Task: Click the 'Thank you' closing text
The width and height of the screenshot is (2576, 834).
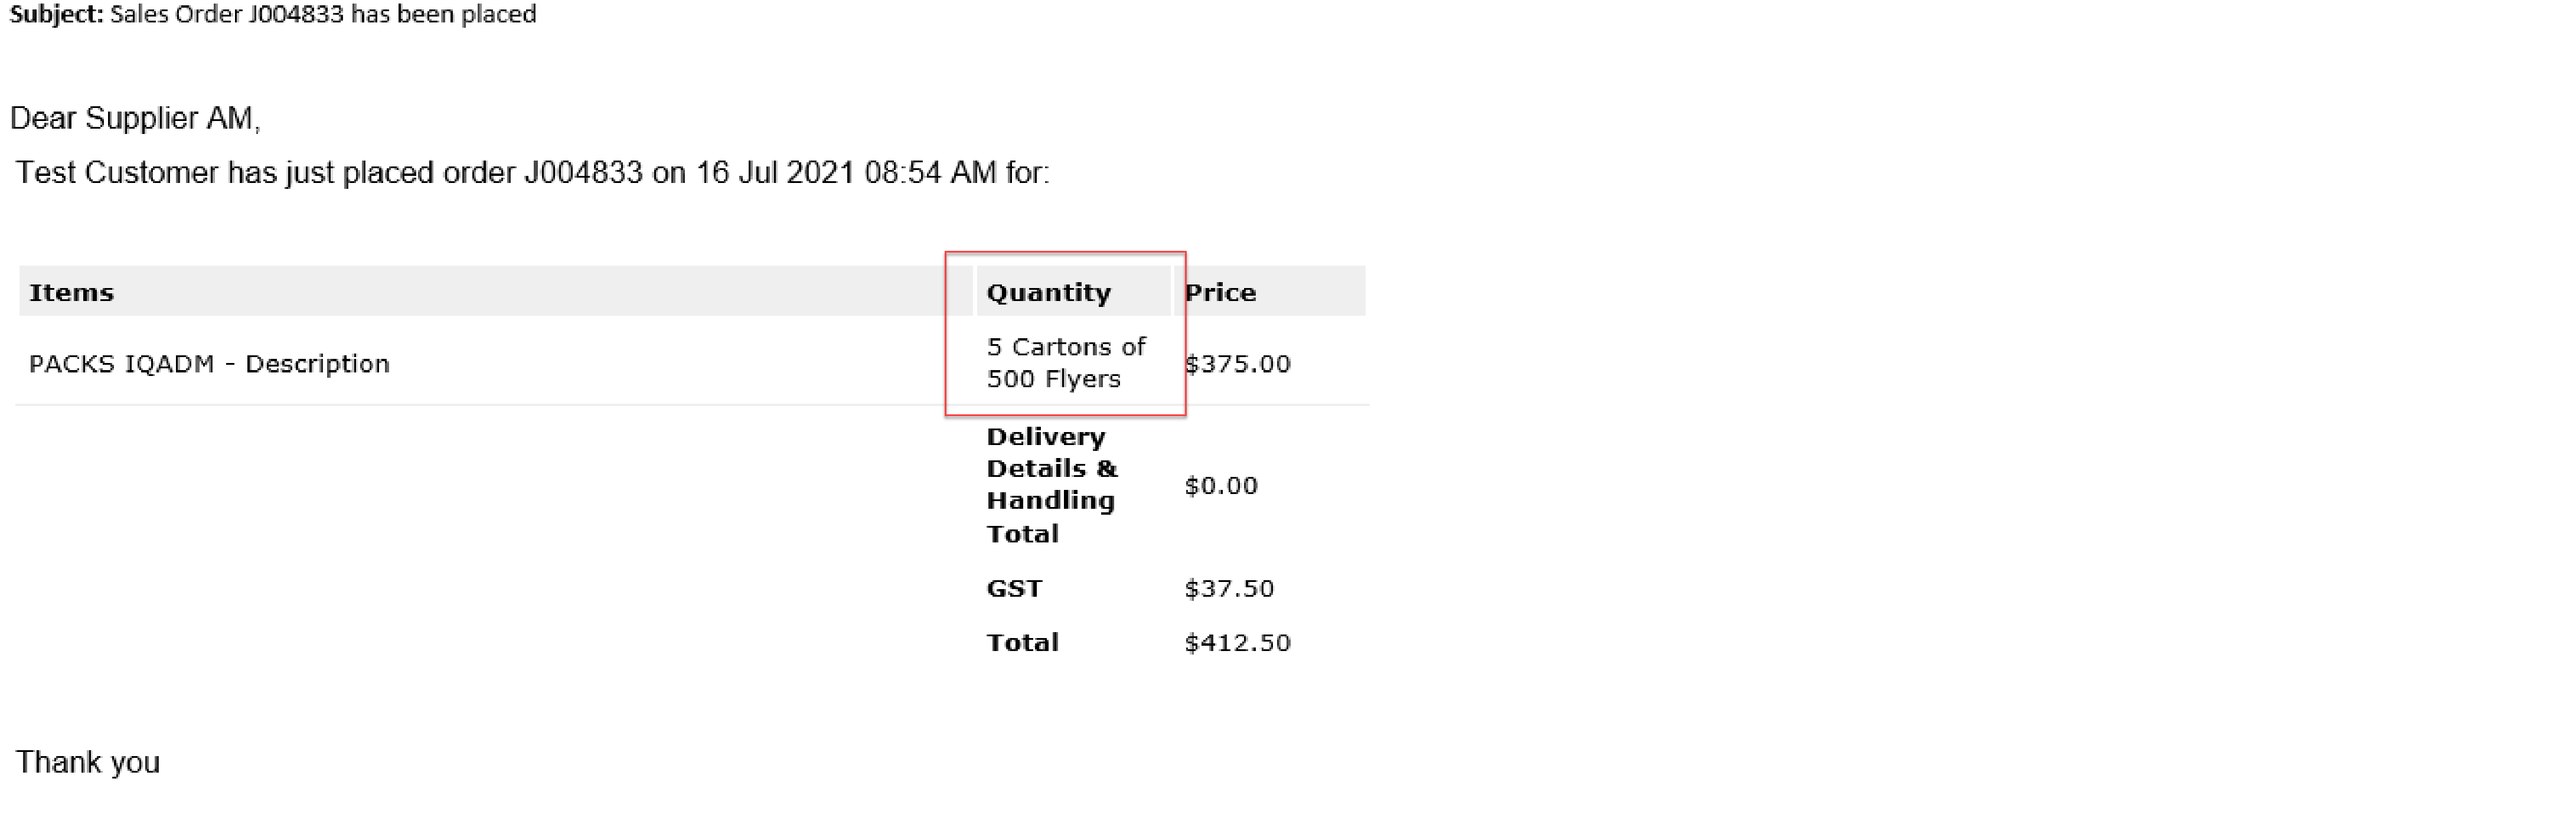Action: click(88, 762)
